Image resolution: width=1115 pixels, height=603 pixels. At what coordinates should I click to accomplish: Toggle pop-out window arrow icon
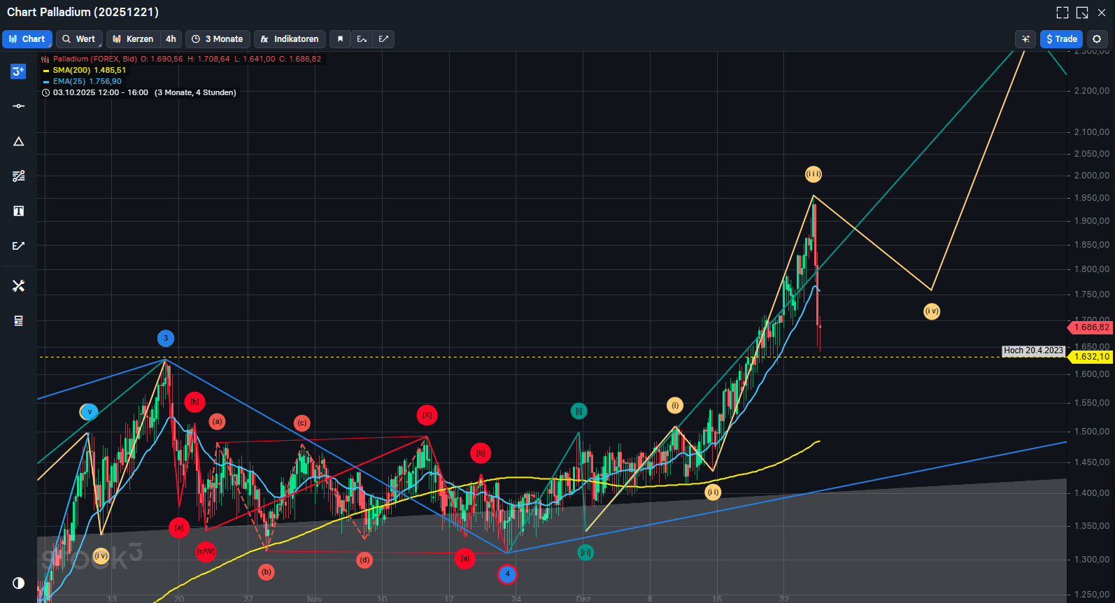[1082, 13]
